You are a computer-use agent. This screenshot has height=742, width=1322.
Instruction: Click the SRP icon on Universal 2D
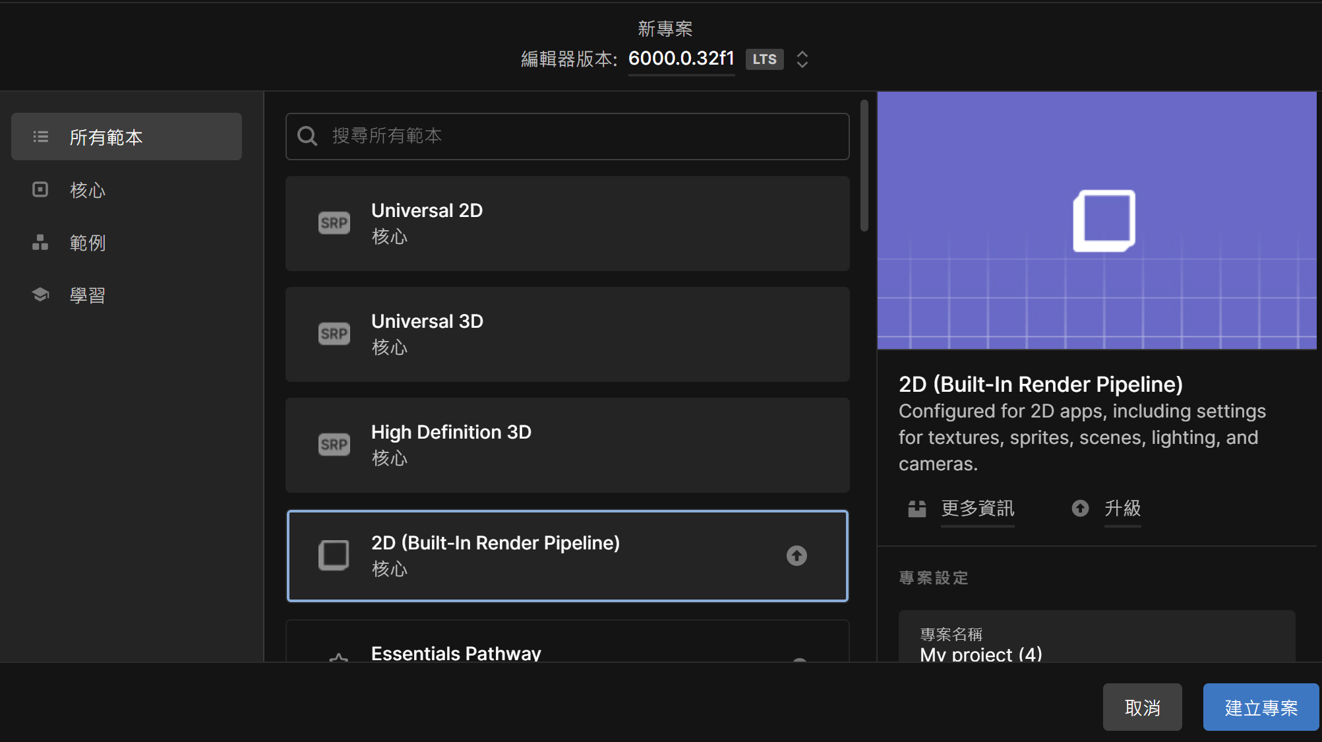pyautogui.click(x=334, y=223)
